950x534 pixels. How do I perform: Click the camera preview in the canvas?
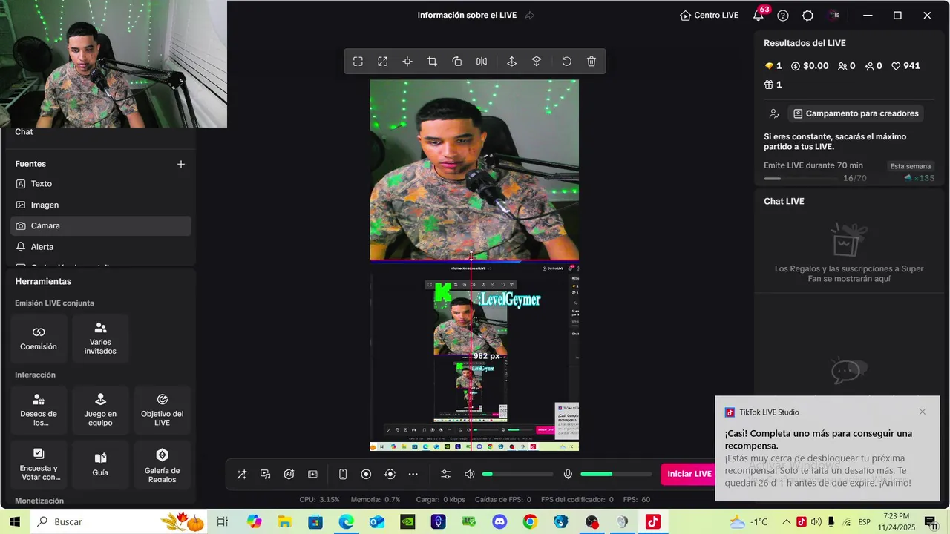474,170
